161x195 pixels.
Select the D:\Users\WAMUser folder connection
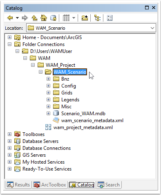(51, 51)
